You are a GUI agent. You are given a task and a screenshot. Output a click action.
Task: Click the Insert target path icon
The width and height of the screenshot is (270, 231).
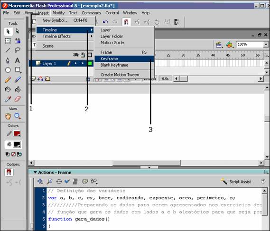59,181
